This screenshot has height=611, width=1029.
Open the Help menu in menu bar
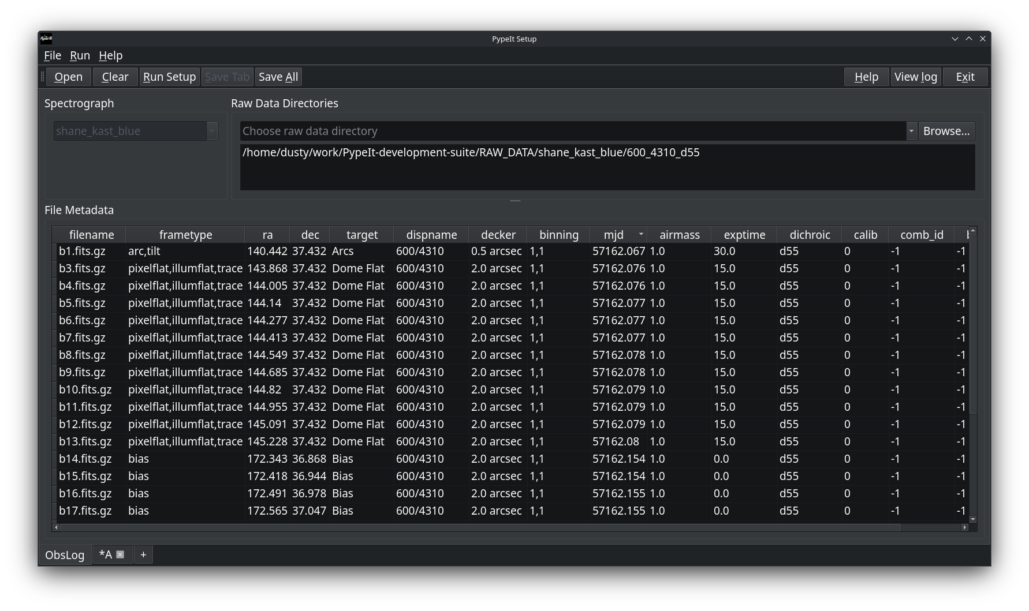110,55
